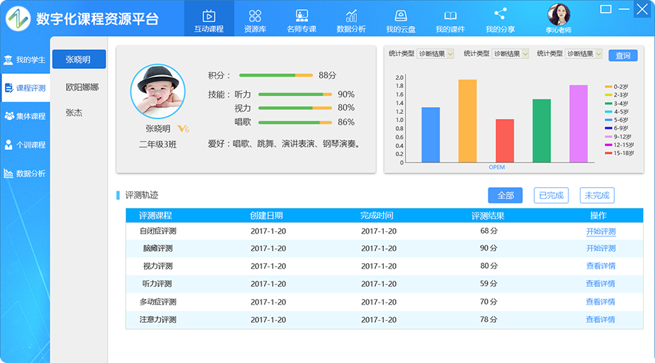Image resolution: width=655 pixels, height=363 pixels.
Task: Click the platform logo icon
Action: pyautogui.click(x=18, y=18)
